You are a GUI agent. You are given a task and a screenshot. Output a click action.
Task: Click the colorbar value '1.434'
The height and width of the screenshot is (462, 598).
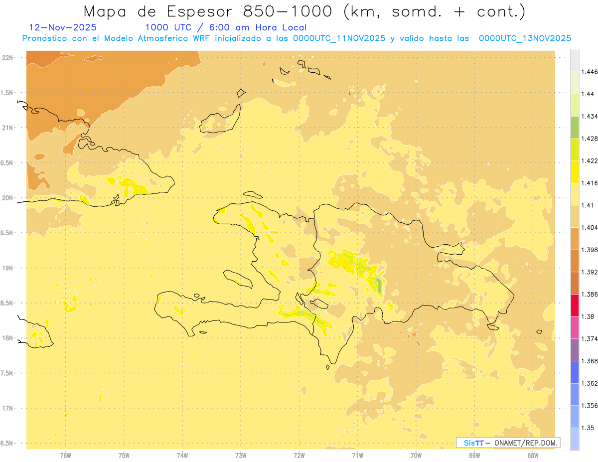point(591,116)
